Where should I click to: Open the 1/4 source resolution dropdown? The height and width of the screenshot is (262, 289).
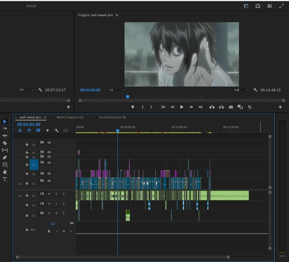click(x=26, y=90)
